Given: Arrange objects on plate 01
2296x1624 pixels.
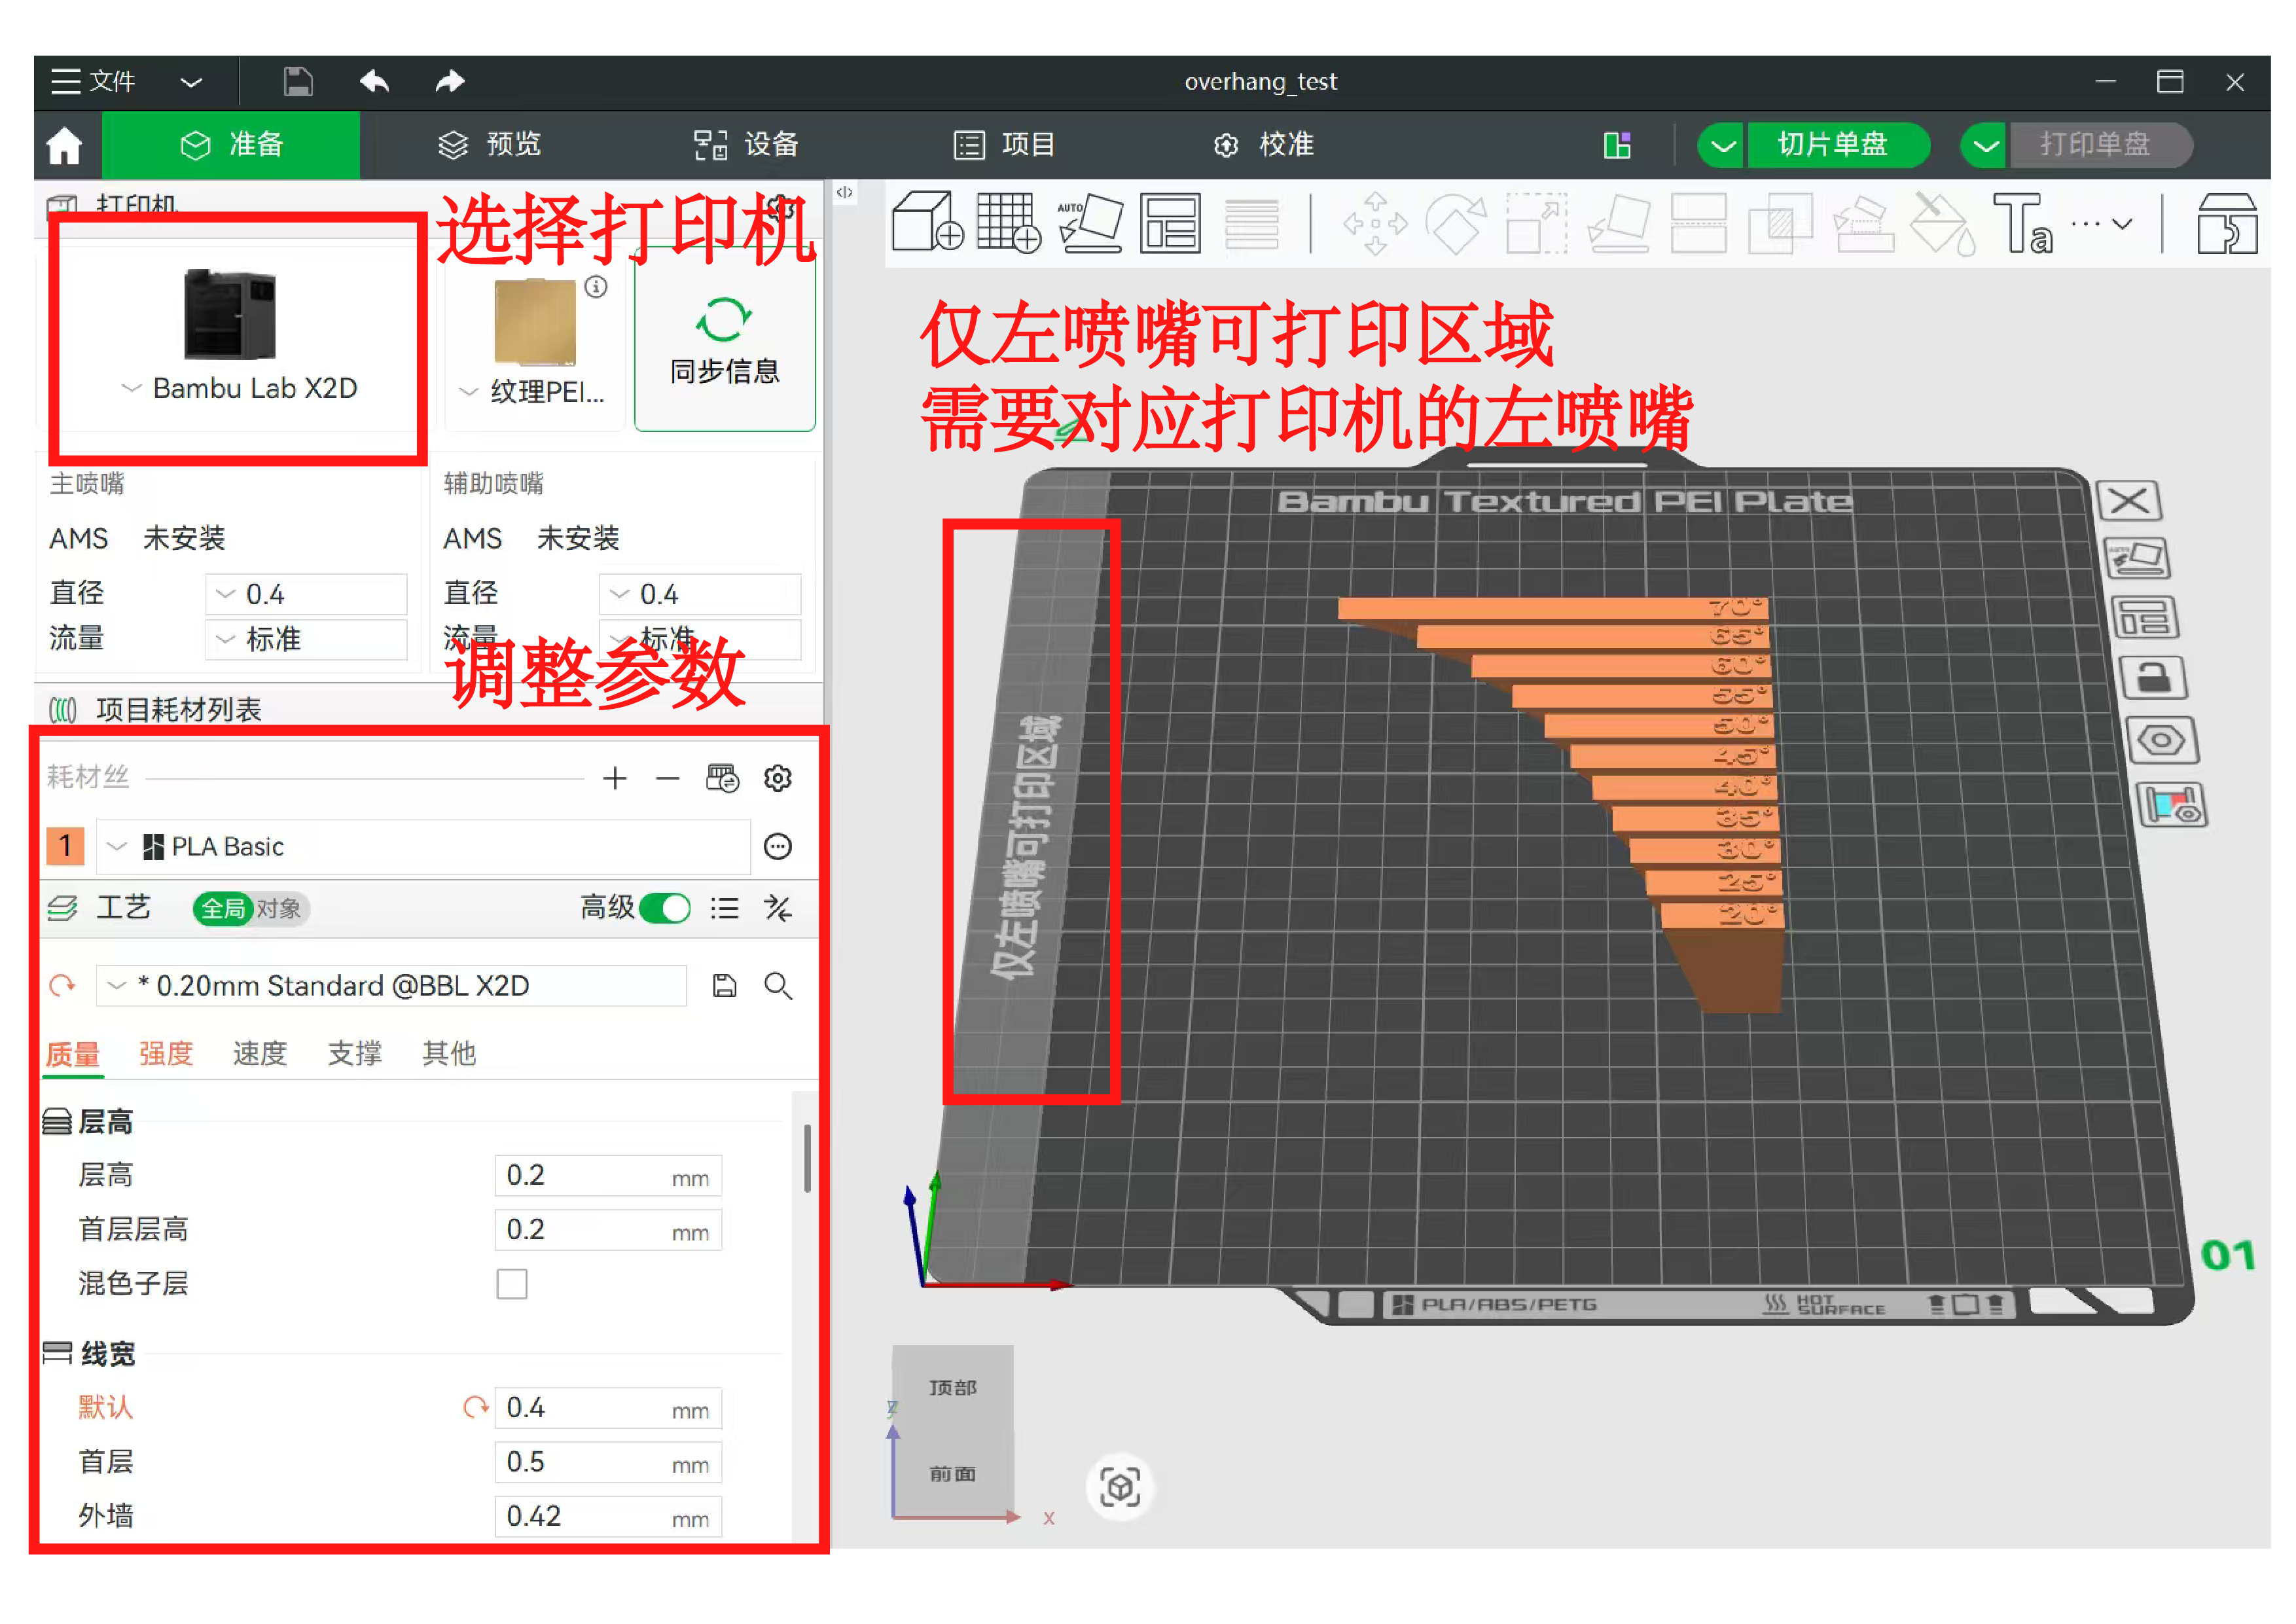Looking at the screenshot, I should (2145, 618).
